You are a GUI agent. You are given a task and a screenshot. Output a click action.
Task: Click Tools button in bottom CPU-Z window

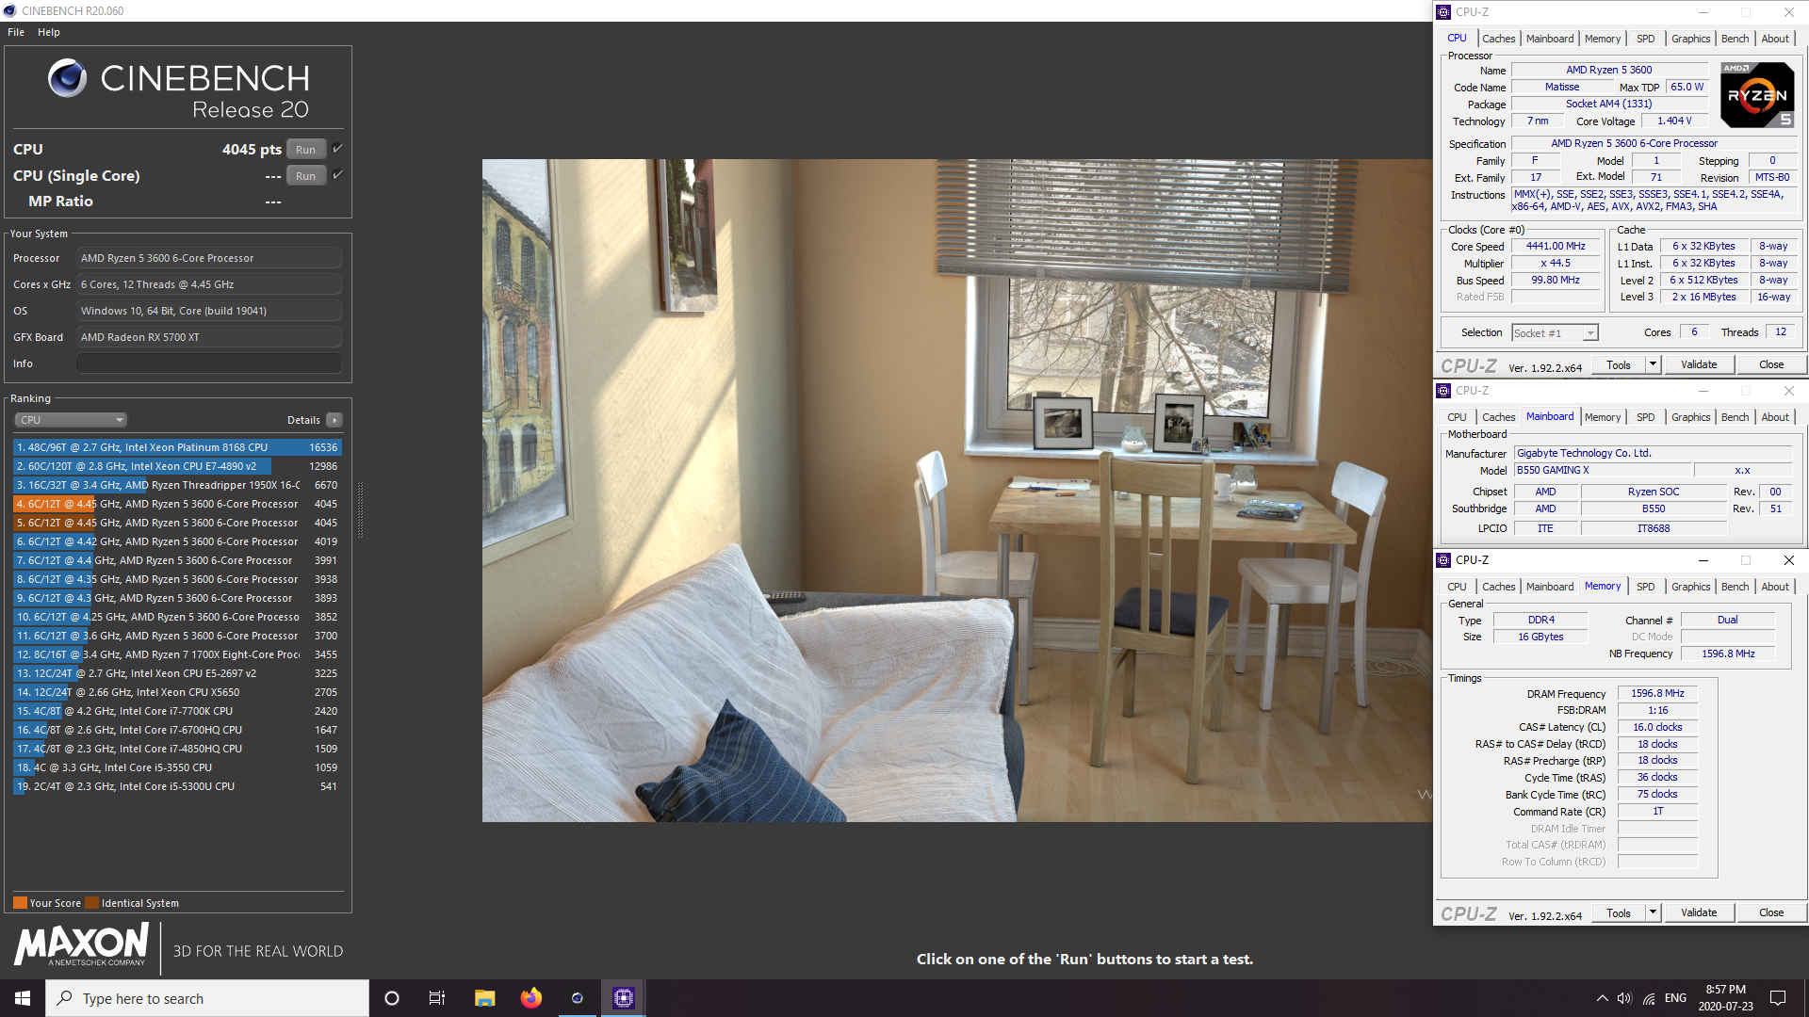pos(1619,913)
